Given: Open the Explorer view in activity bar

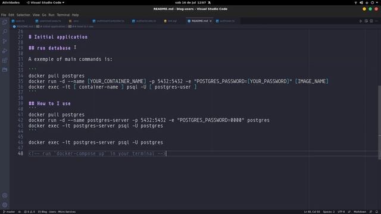Looking at the screenshot, I should pos(5,23).
